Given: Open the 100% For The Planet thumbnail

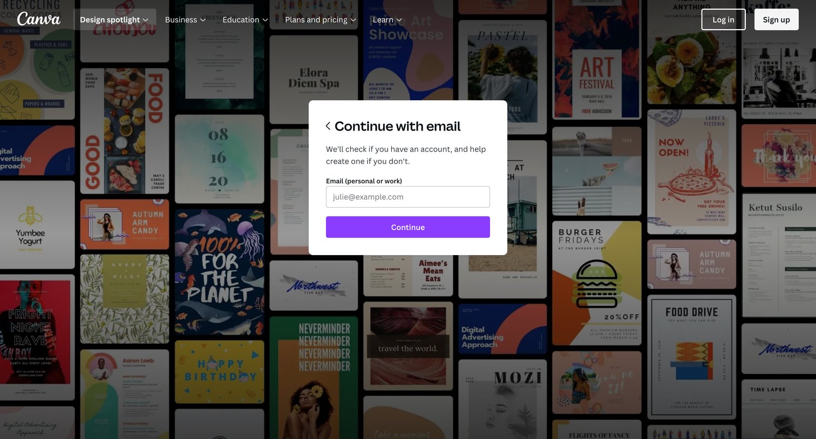Looking at the screenshot, I should (x=220, y=272).
